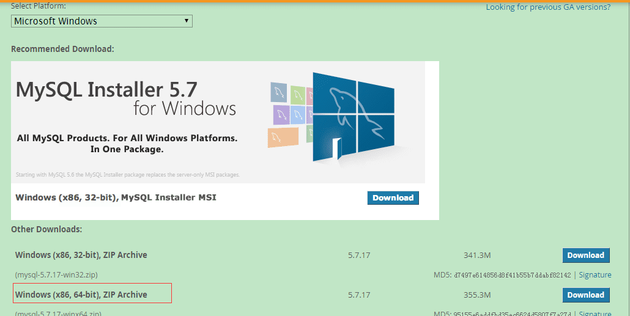The height and width of the screenshot is (316, 630).
Task: Open the Select Platform dropdown
Action: point(102,21)
